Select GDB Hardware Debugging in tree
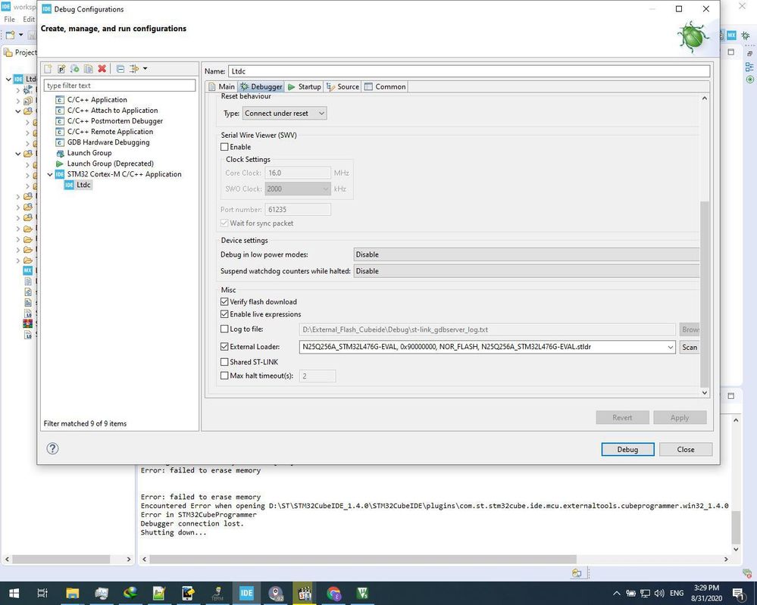This screenshot has height=605, width=757. click(108, 142)
